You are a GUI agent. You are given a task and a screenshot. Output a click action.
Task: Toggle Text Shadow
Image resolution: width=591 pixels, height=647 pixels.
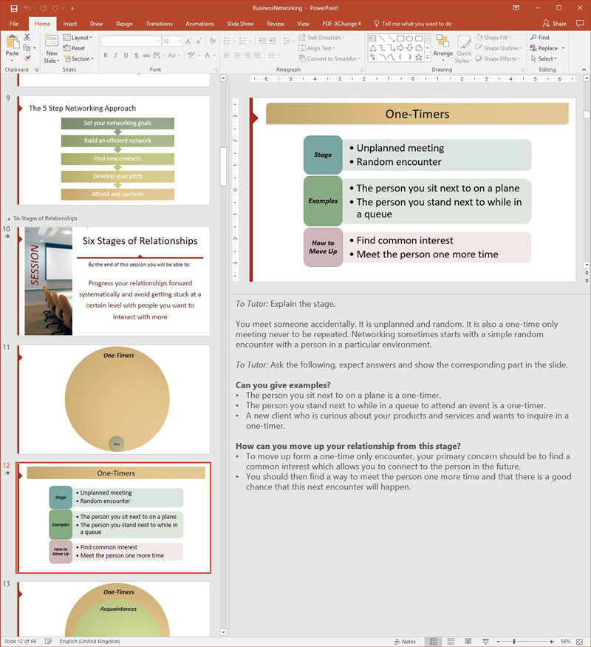point(136,55)
